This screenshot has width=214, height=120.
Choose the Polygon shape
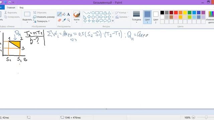click(x=105, y=13)
